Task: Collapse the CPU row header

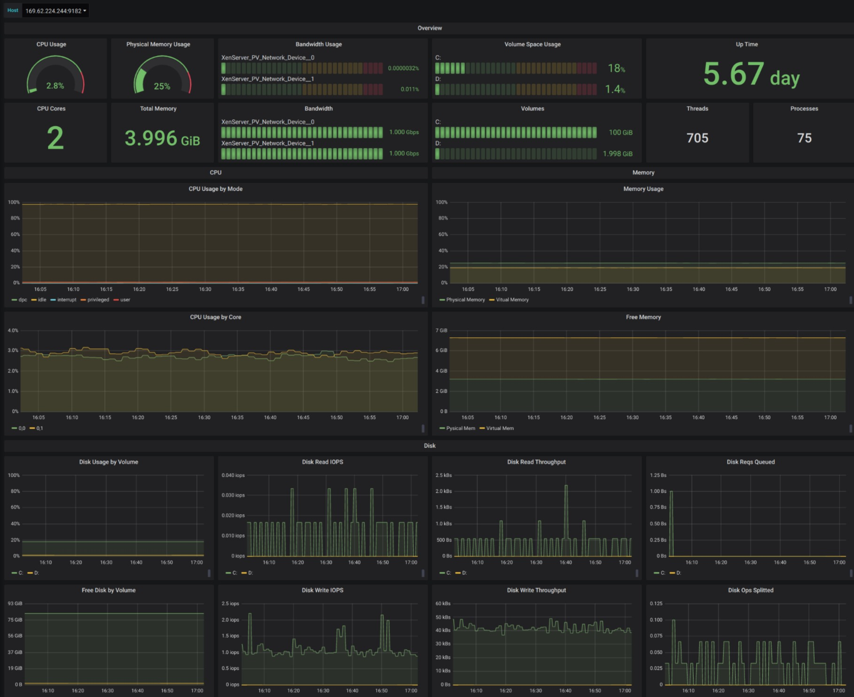Action: [216, 173]
